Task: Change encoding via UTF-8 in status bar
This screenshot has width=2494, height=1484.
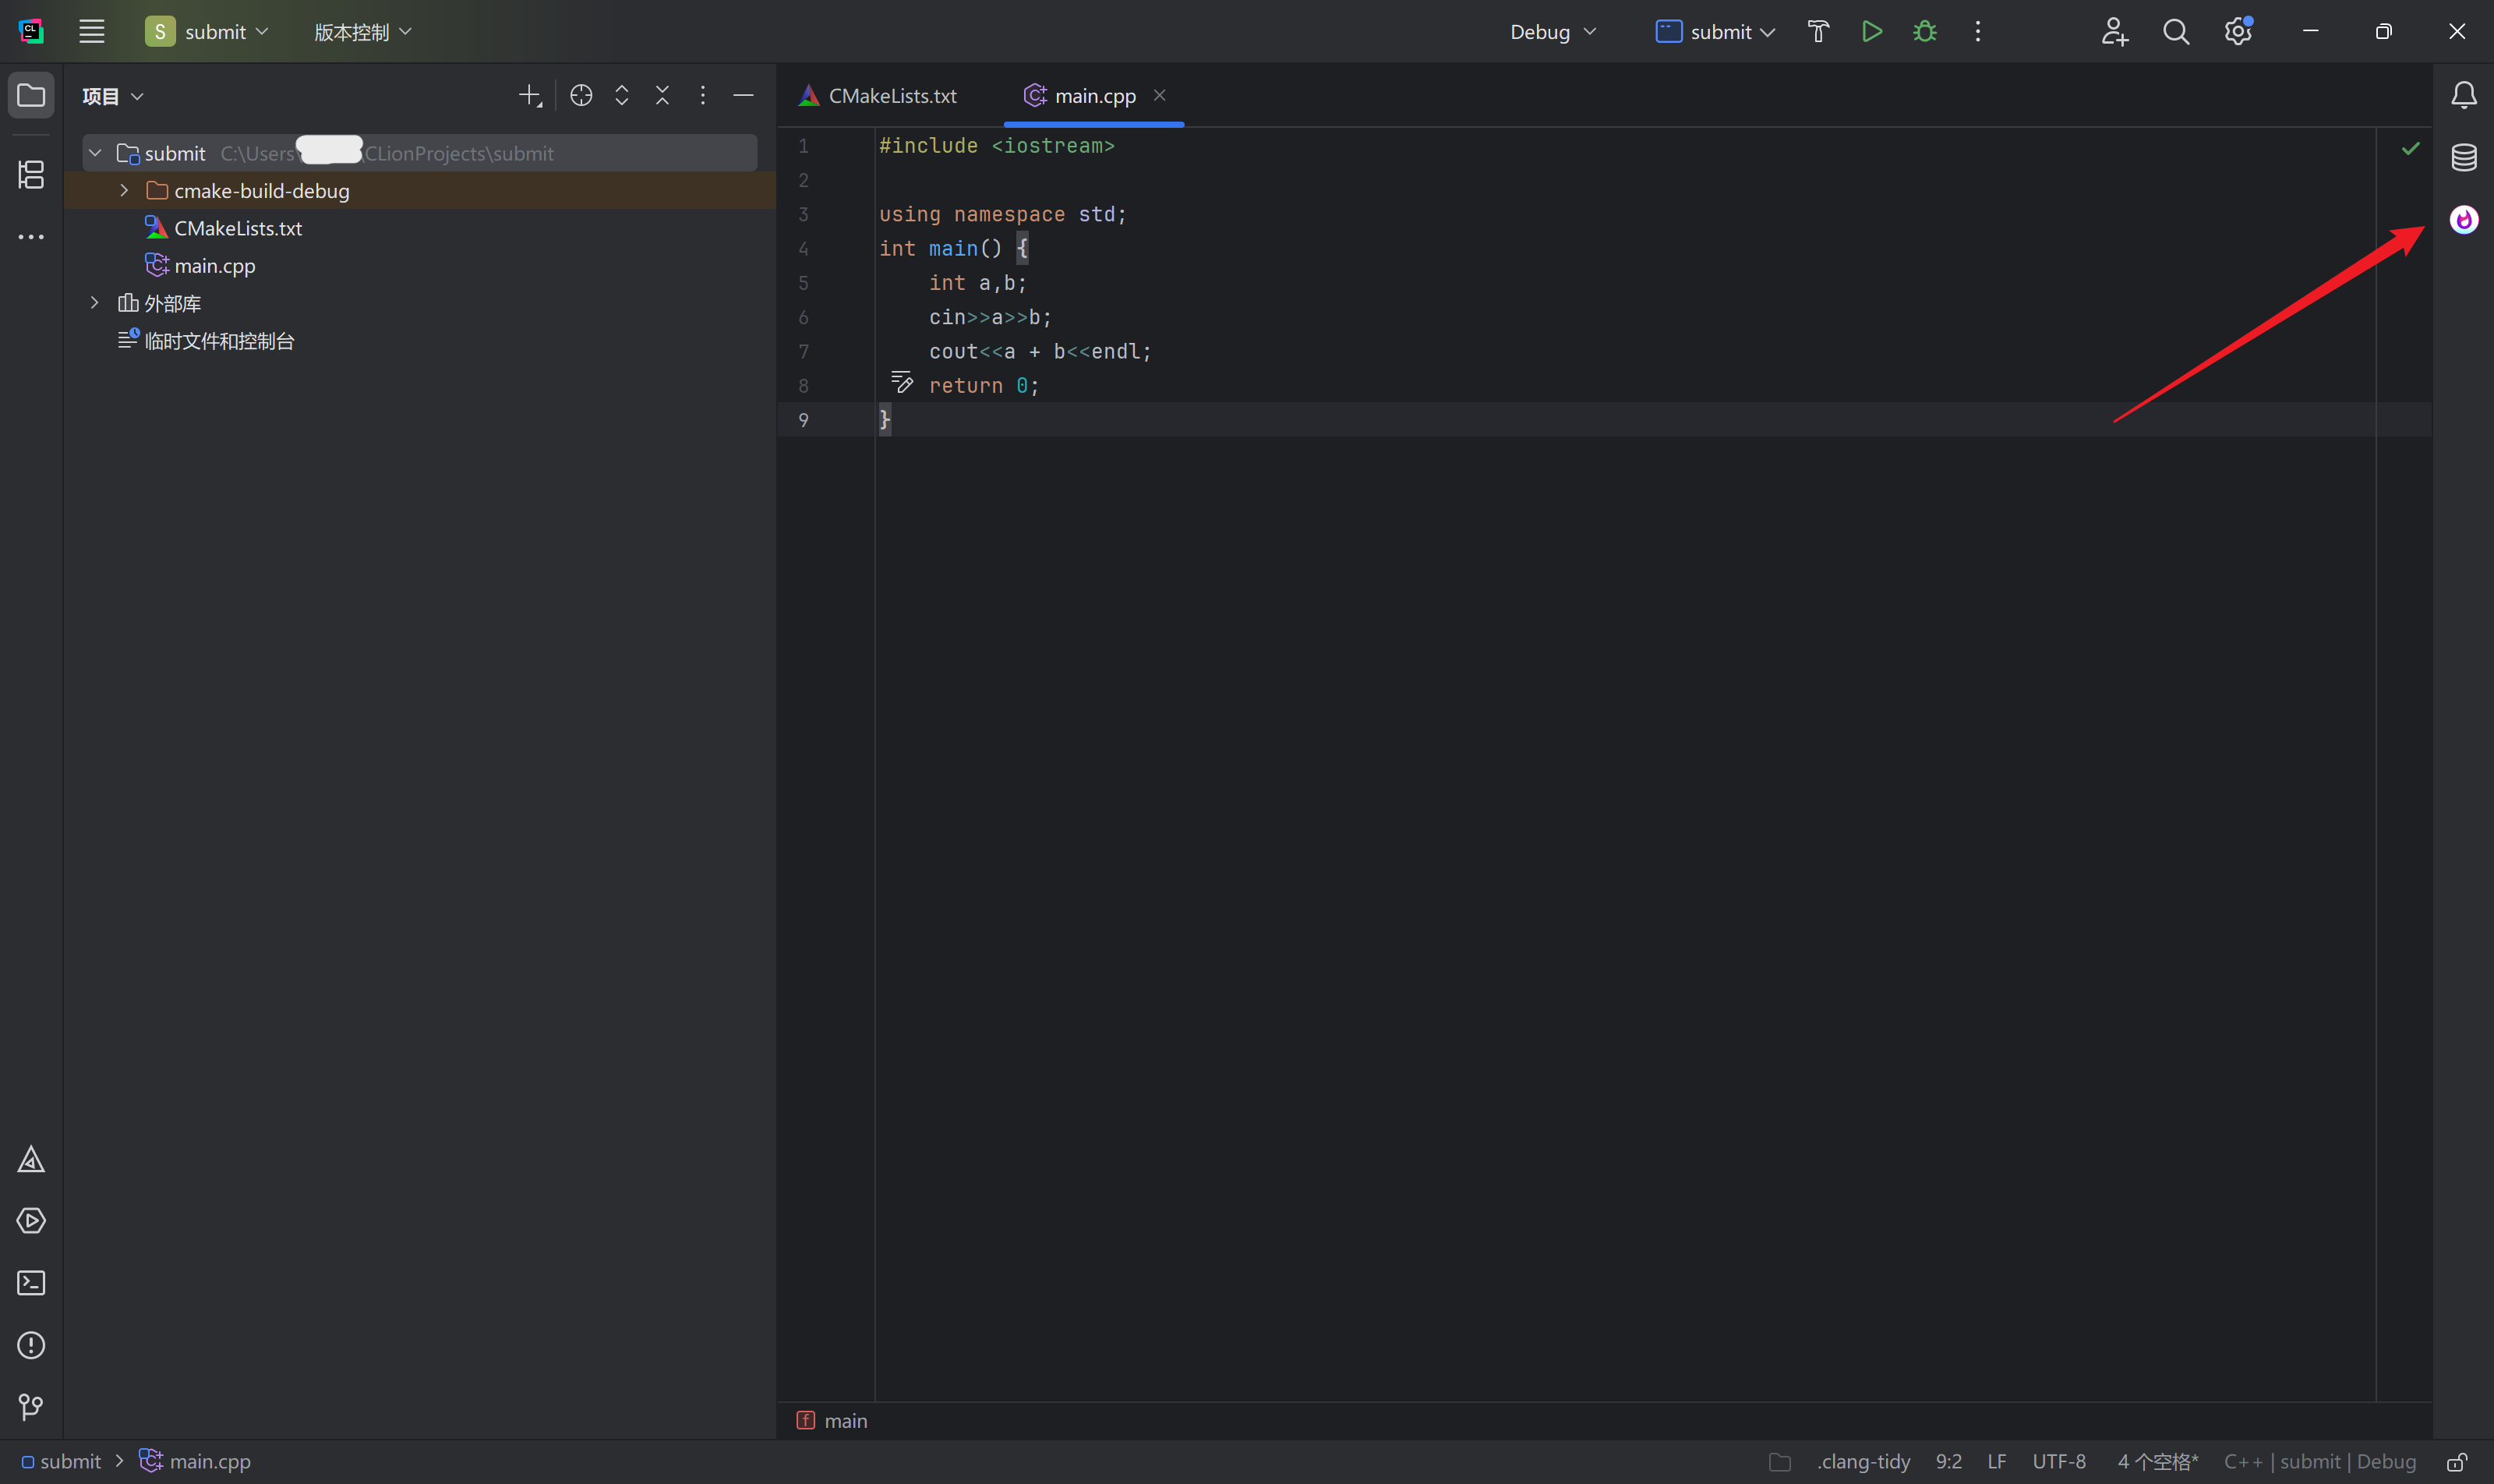Action: [x=2061, y=1461]
